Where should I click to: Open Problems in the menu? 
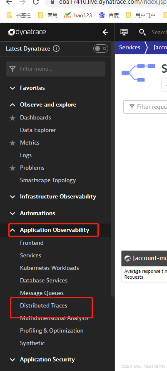pos(32,168)
